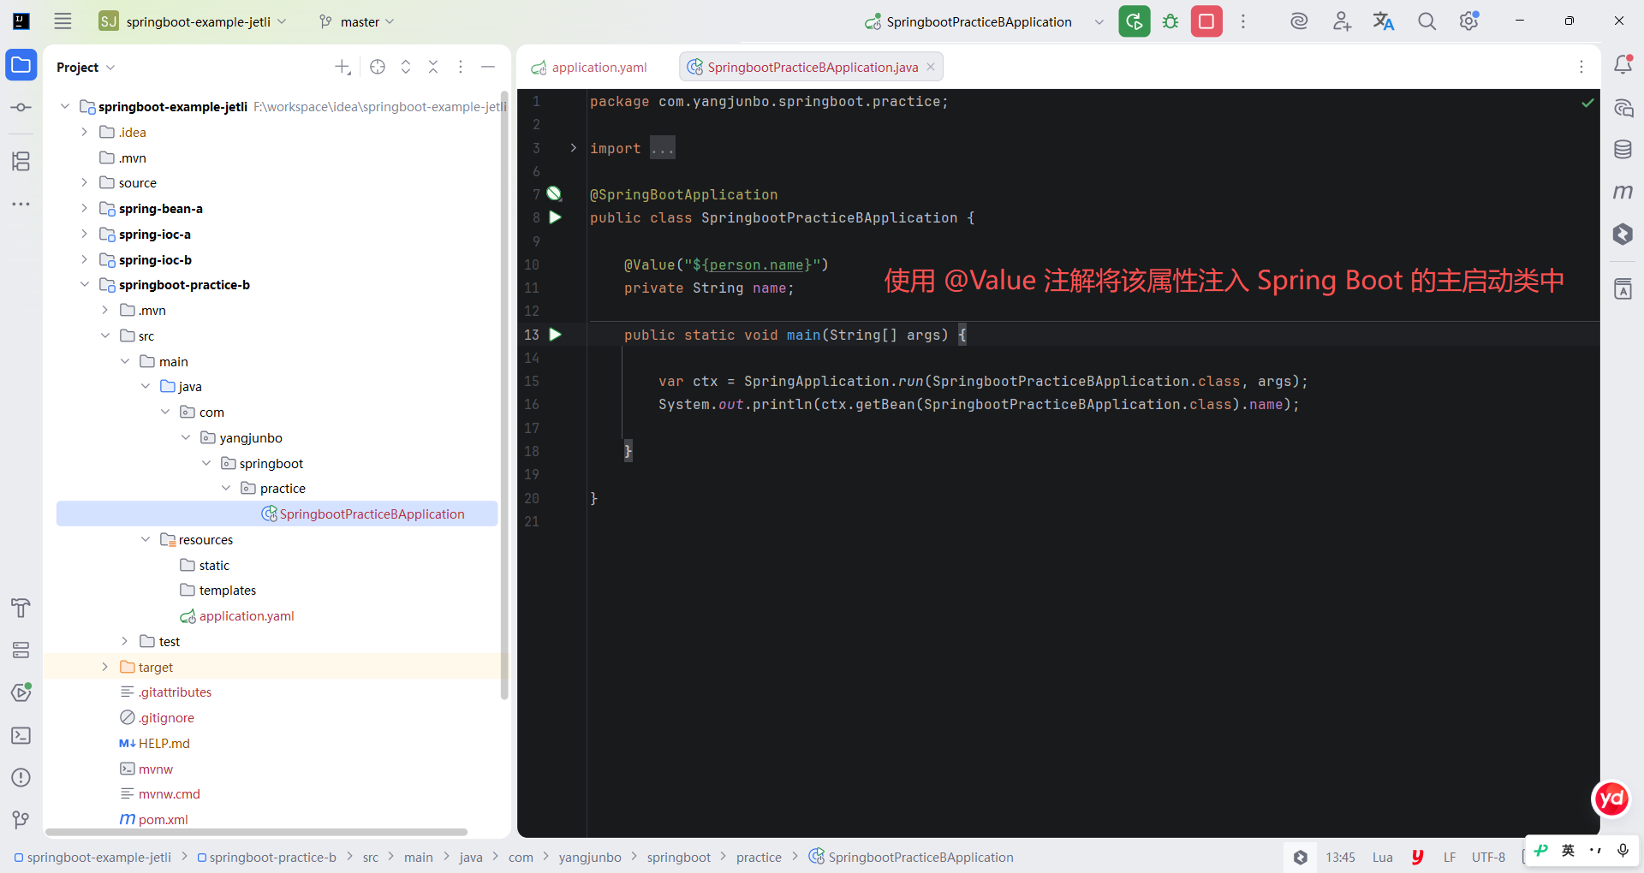Expand the spring-bean-a module

[x=84, y=208]
